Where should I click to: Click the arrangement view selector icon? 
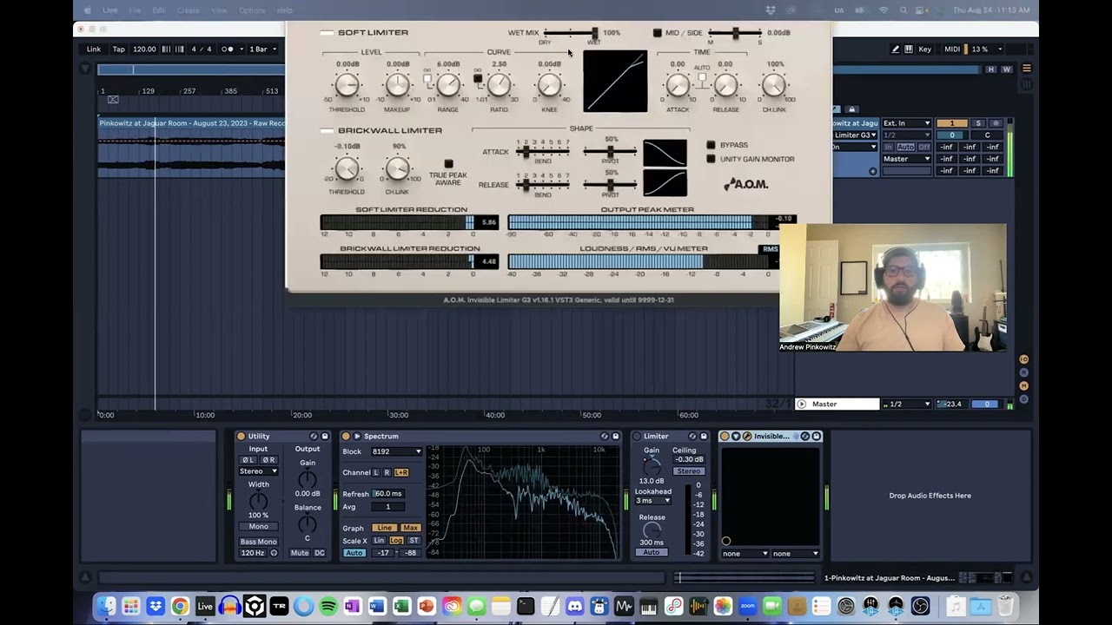(1027, 69)
